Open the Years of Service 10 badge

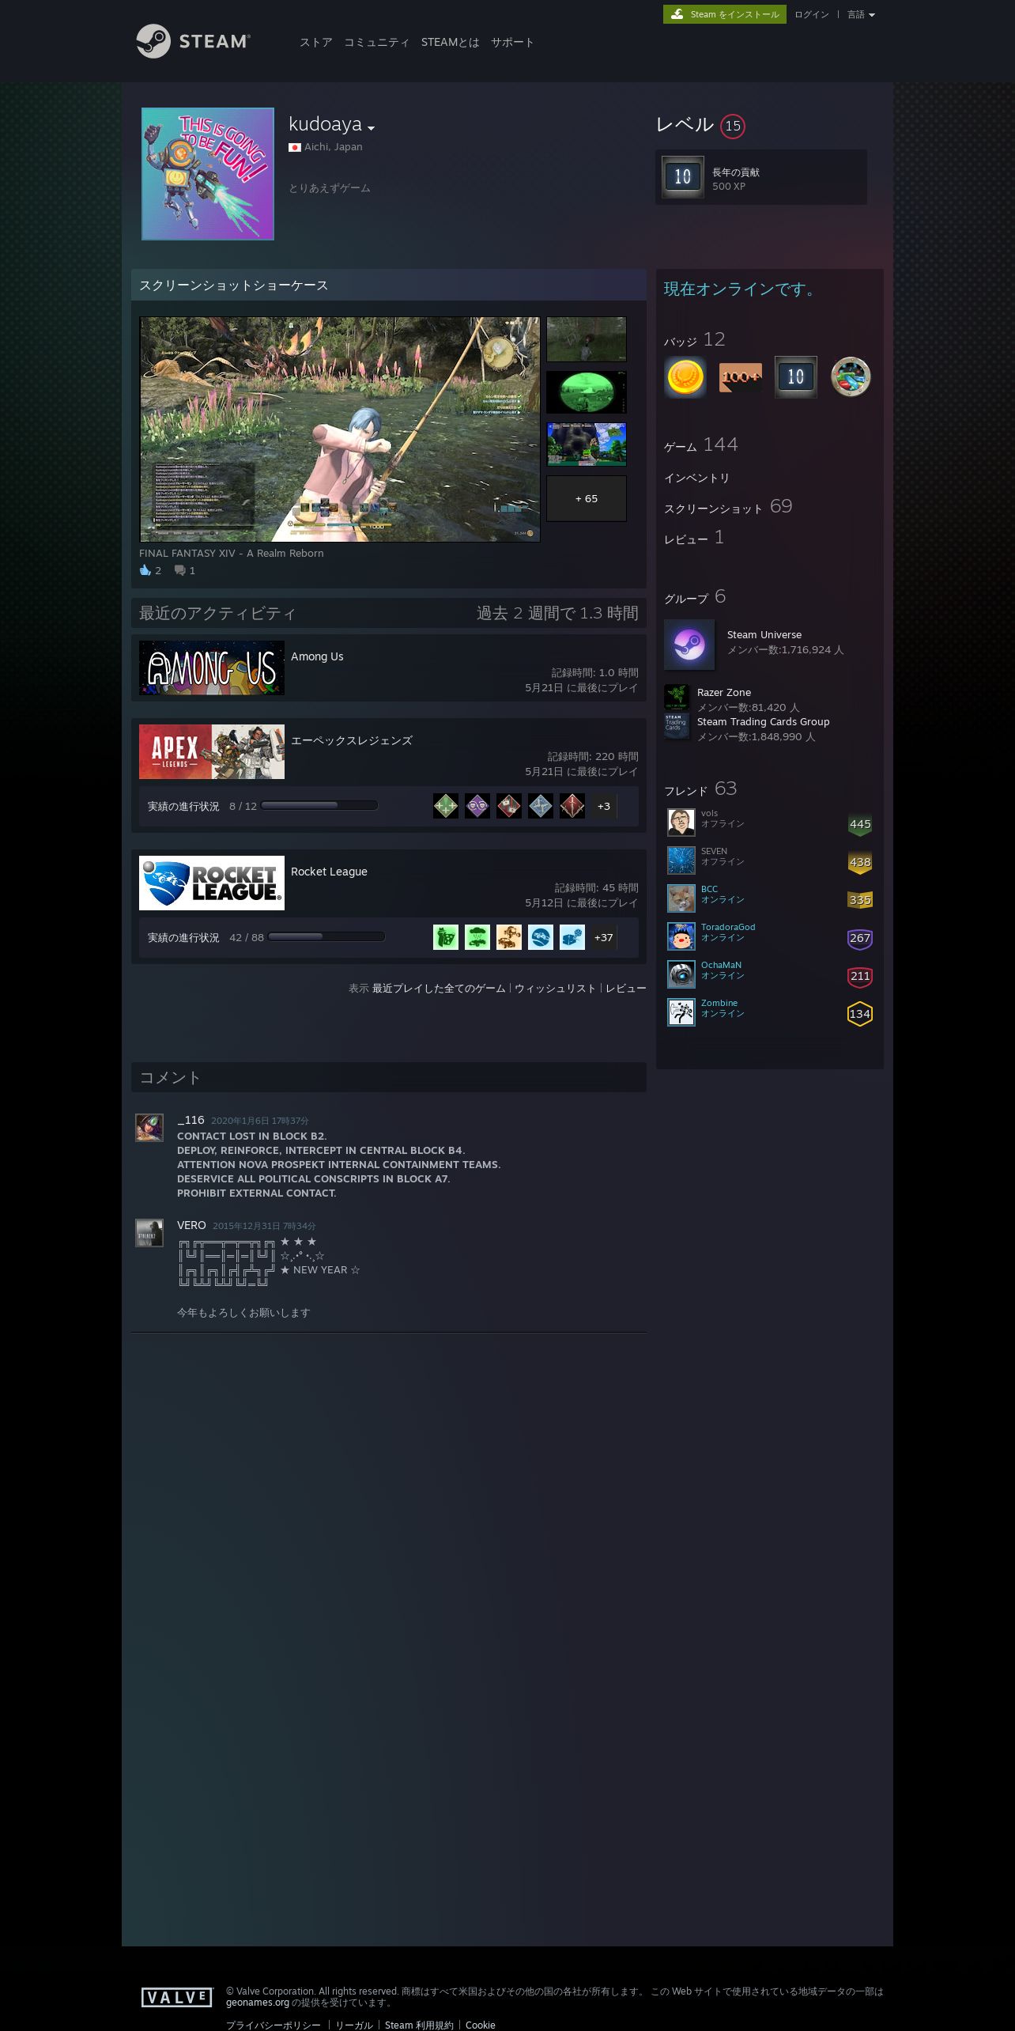pos(683,177)
